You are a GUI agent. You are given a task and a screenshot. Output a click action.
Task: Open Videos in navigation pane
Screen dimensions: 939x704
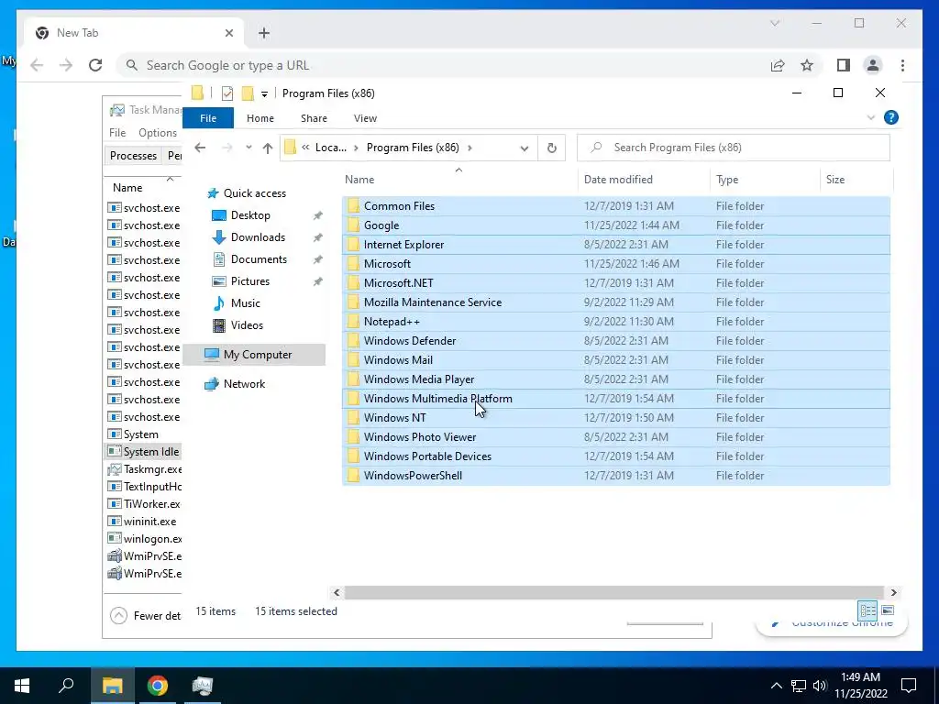click(x=247, y=325)
